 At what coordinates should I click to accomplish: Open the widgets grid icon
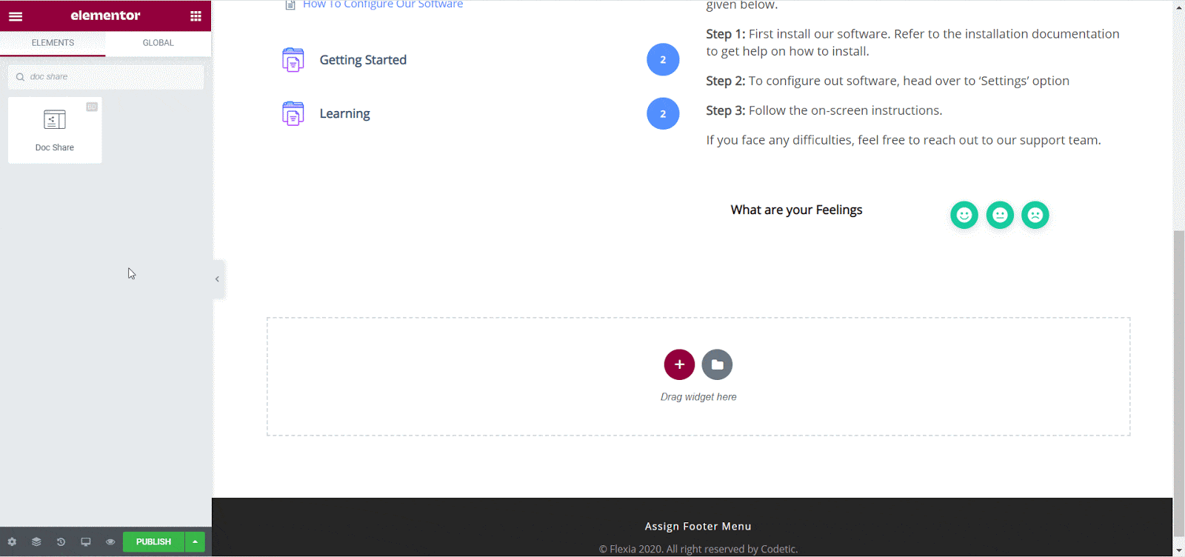(x=196, y=16)
